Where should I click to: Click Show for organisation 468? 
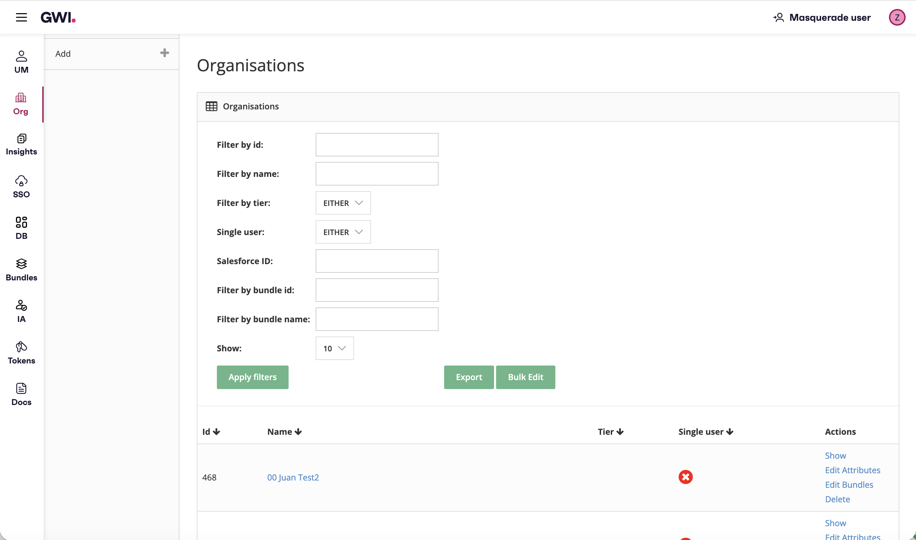[836, 456]
